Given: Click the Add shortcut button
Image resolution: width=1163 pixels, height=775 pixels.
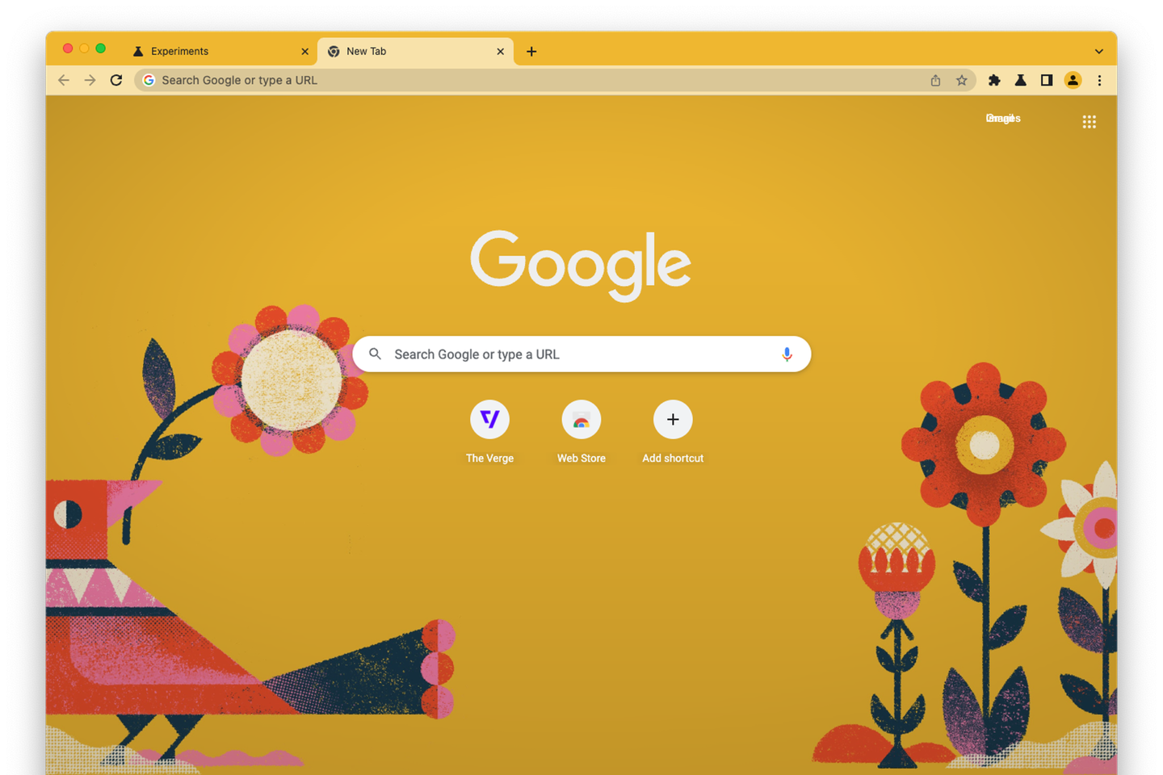Looking at the screenshot, I should [x=673, y=419].
